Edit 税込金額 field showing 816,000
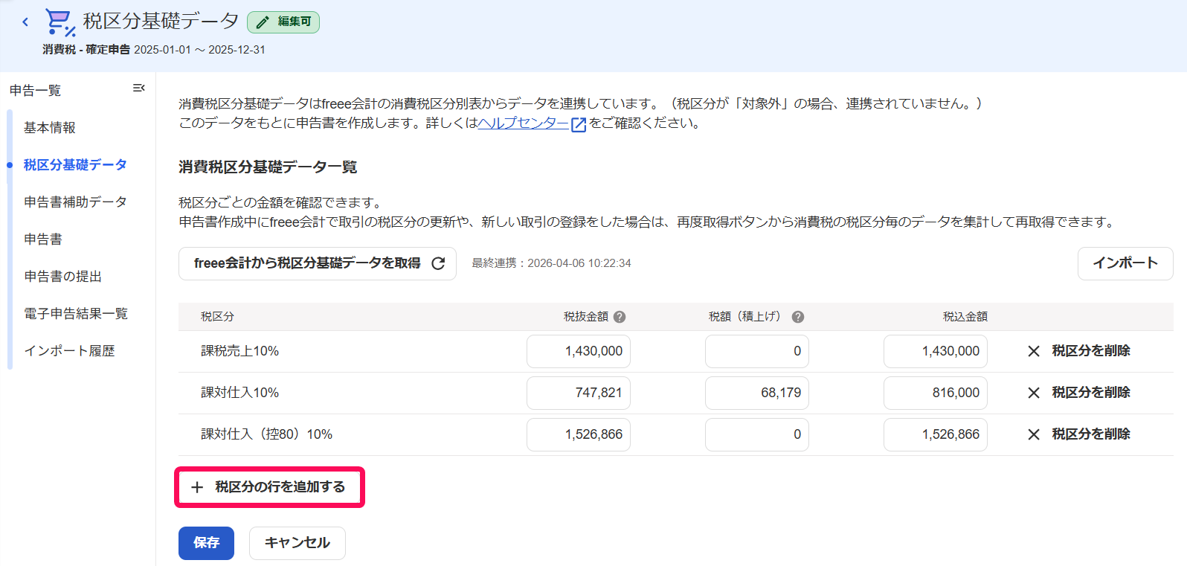1187x566 pixels. [x=936, y=393]
